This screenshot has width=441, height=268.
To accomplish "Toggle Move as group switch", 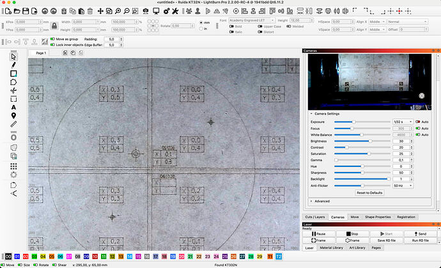I will 52,39.
